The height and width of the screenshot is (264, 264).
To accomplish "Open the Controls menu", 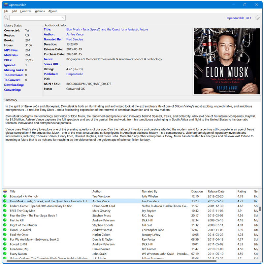I will [x=26, y=11].
